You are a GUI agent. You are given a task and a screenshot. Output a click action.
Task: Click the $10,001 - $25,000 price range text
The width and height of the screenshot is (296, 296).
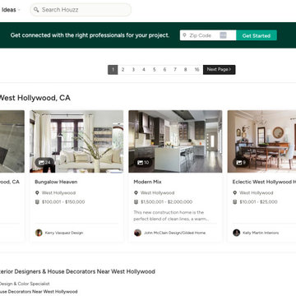point(258,202)
